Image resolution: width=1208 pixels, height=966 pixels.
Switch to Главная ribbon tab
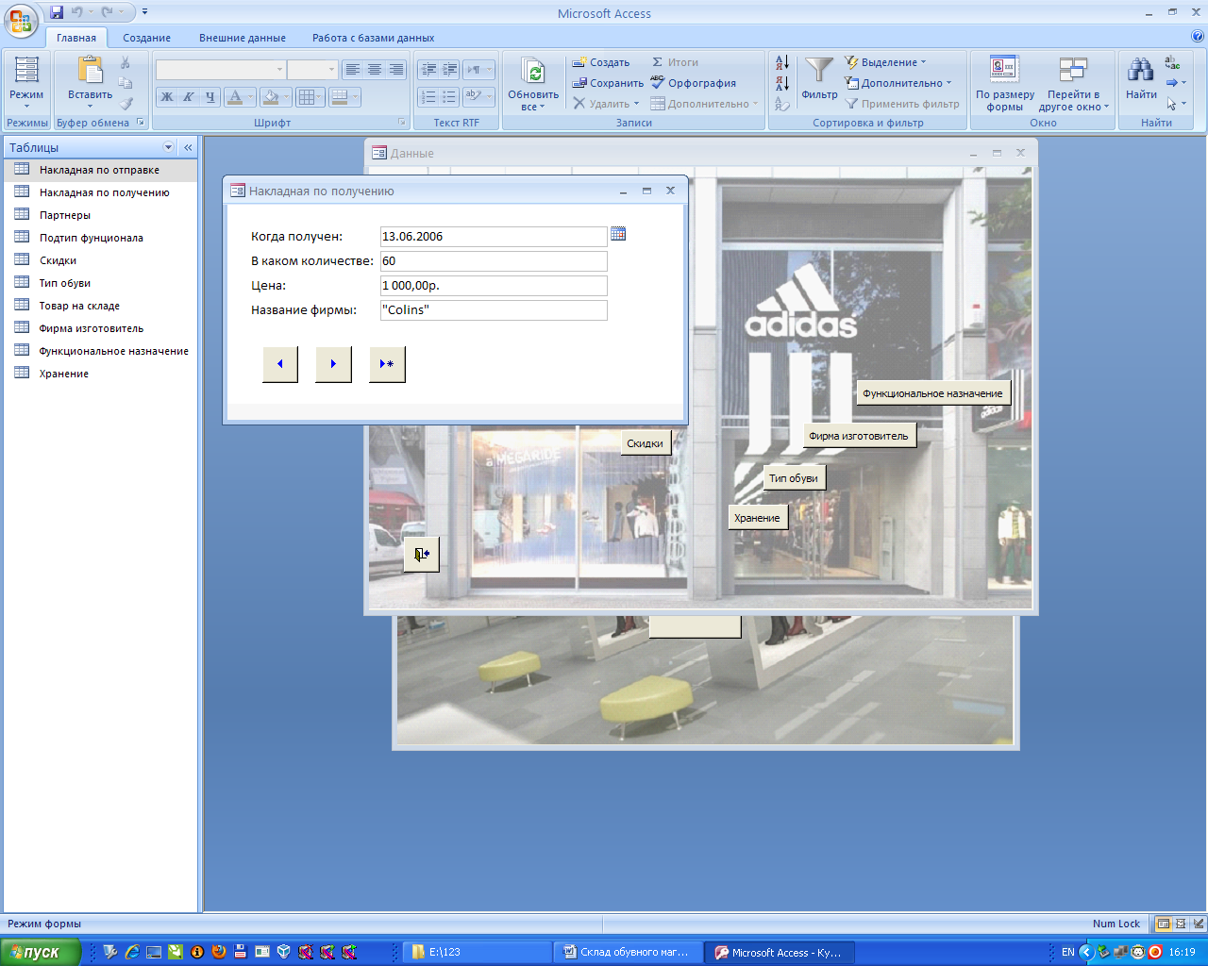76,38
